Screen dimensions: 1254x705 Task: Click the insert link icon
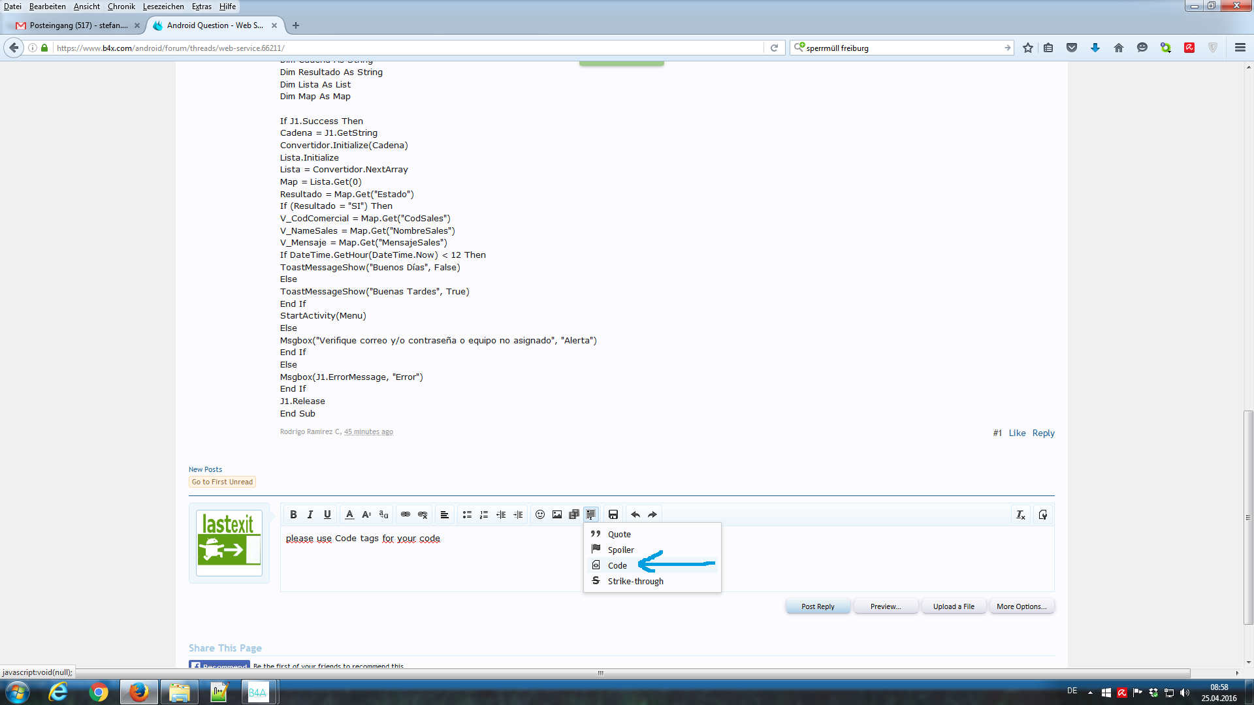tap(406, 515)
